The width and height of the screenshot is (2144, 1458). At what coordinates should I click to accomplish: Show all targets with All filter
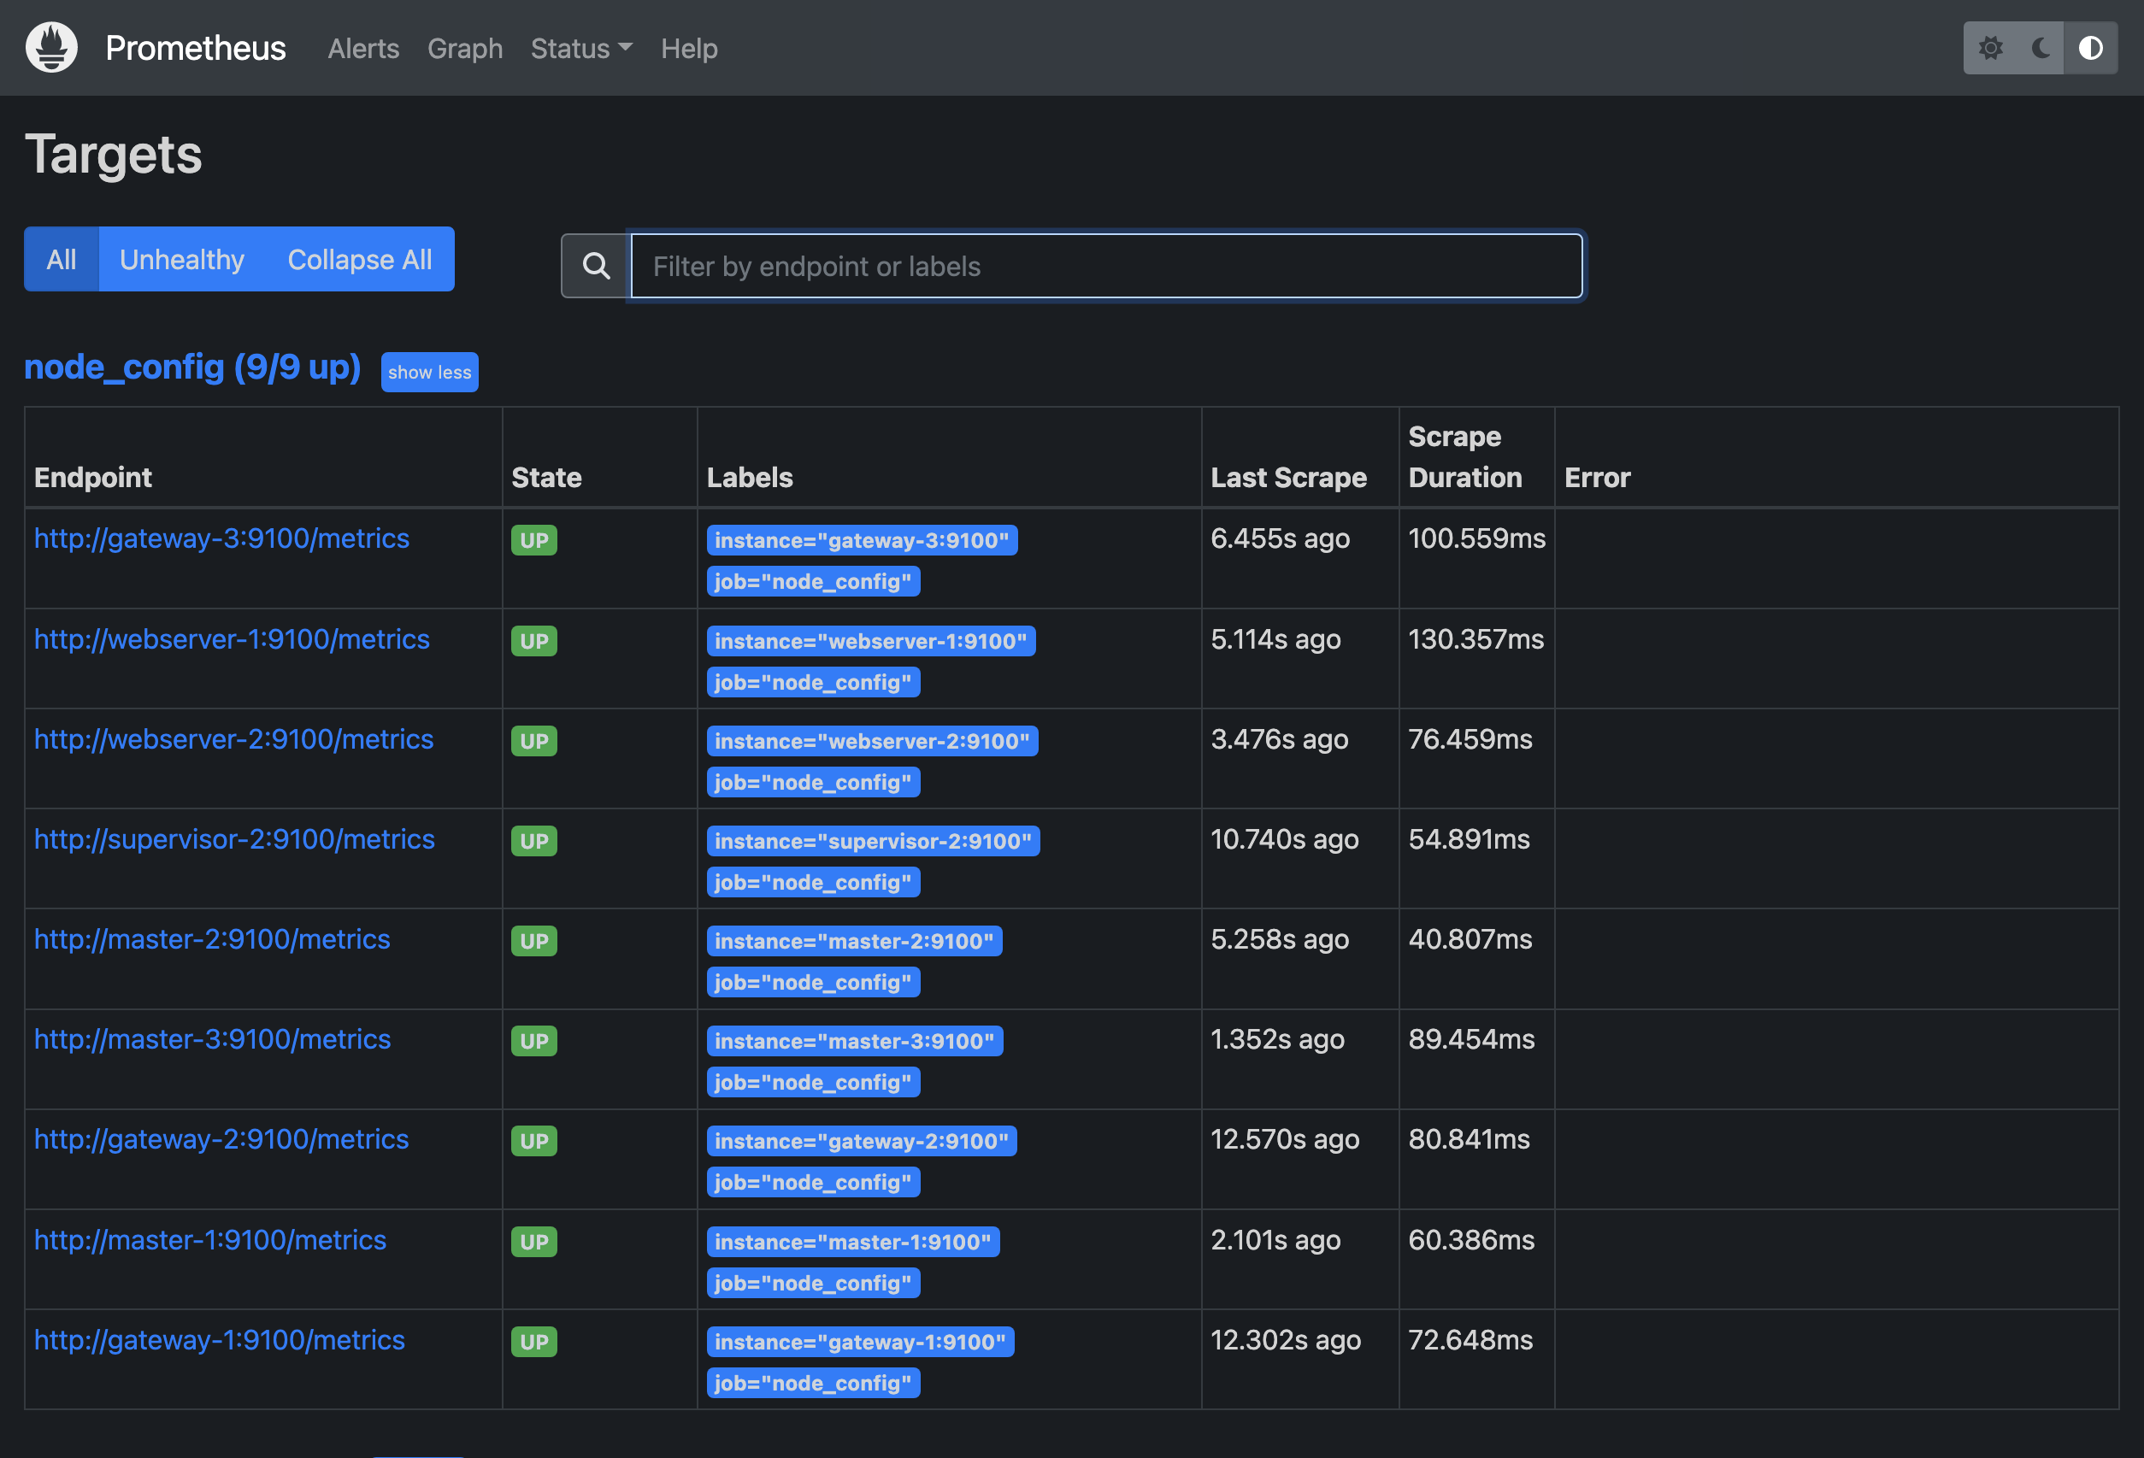click(62, 260)
